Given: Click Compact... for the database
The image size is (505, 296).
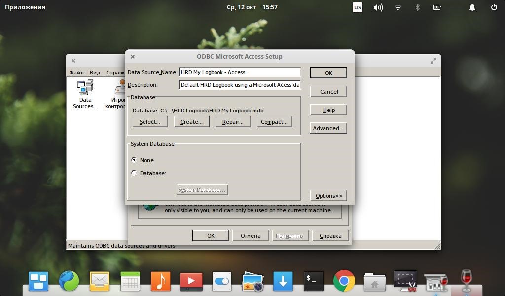Looking at the screenshot, I should (x=274, y=122).
